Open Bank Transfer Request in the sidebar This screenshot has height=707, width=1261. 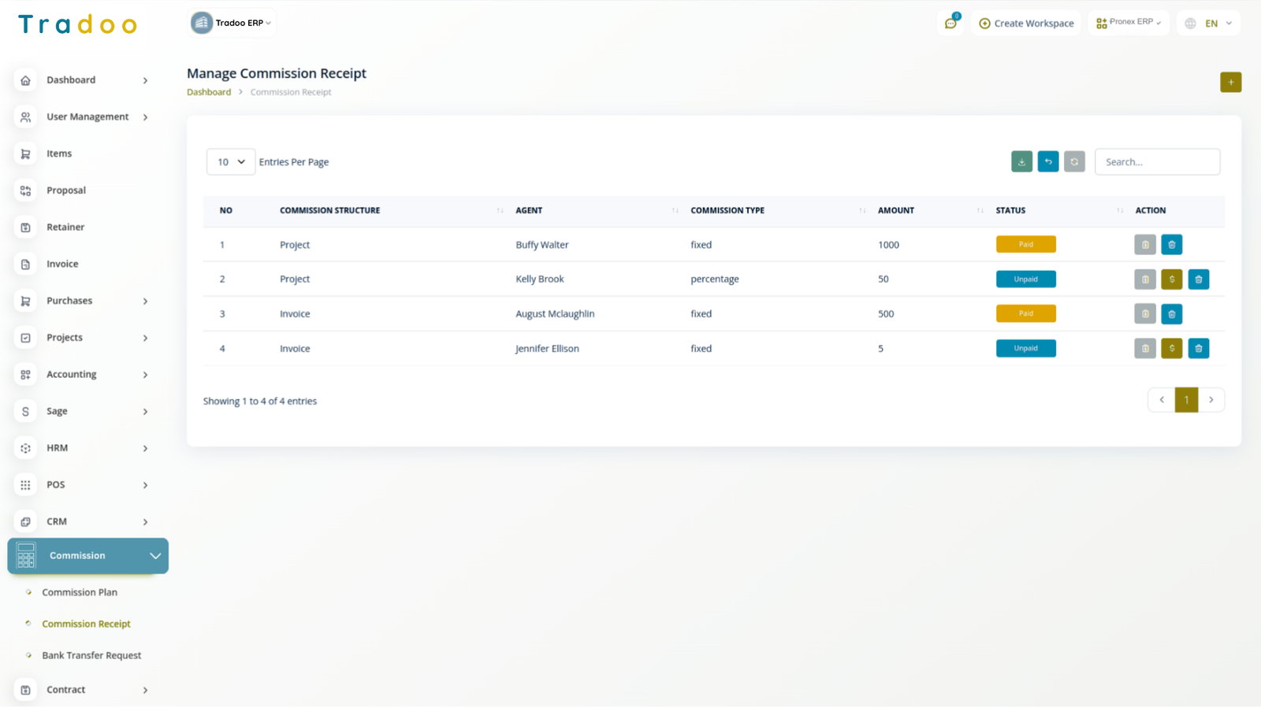[x=91, y=656]
